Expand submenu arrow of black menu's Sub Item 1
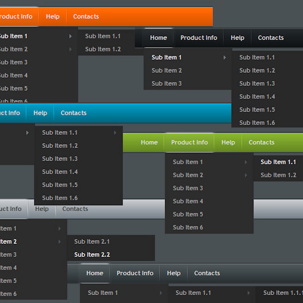 (x=224, y=58)
